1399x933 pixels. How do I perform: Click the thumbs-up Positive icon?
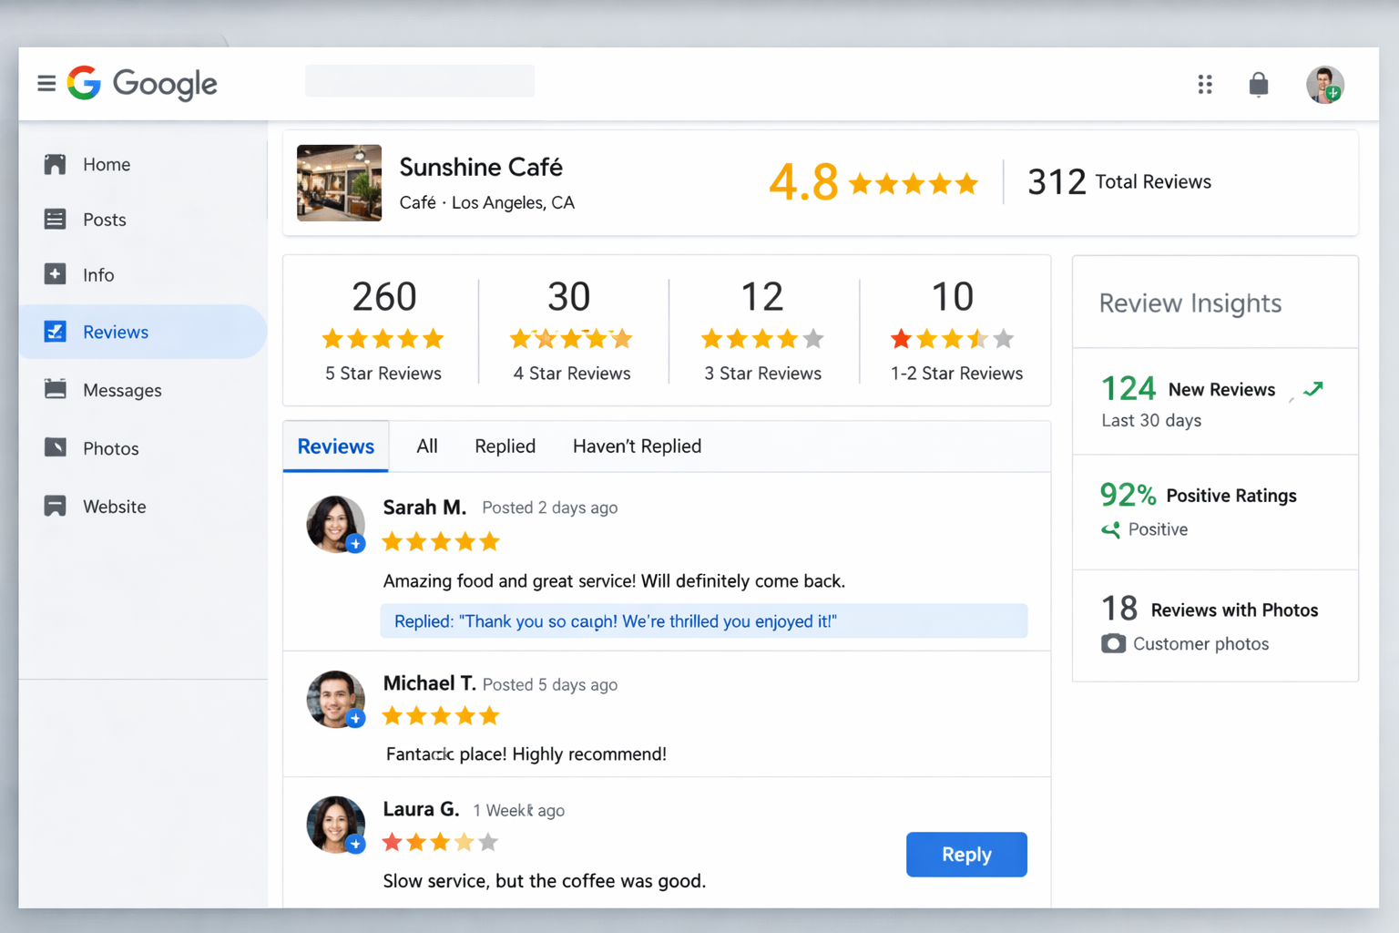tap(1110, 529)
